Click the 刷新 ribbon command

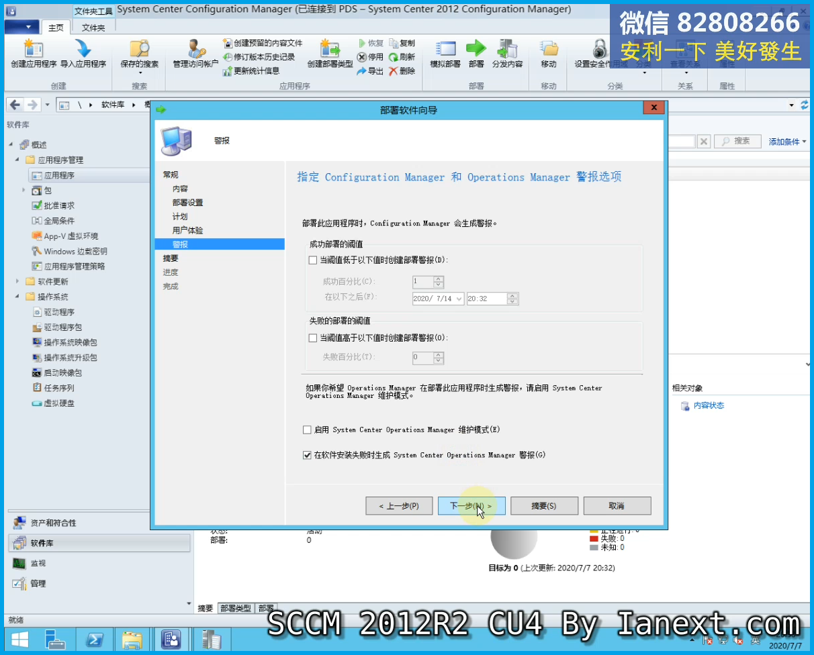point(402,57)
